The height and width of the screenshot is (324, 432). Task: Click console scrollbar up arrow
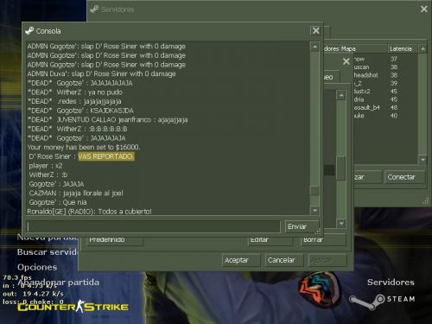click(x=314, y=47)
